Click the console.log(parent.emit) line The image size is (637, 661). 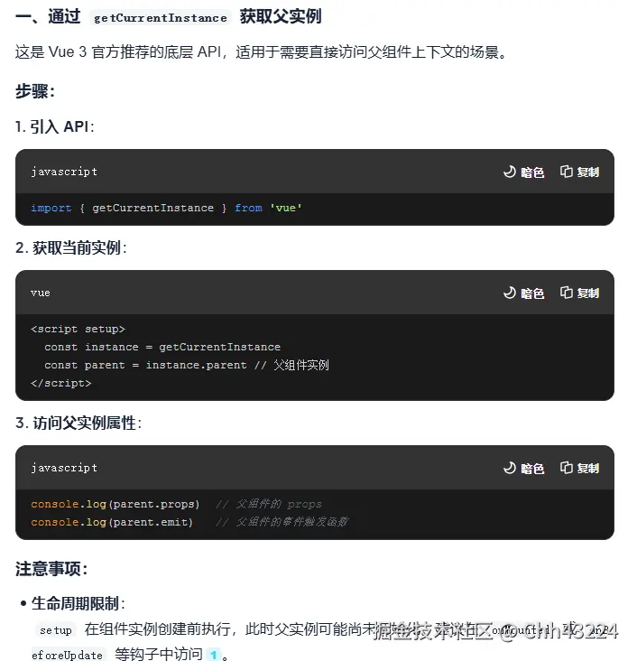(x=112, y=522)
